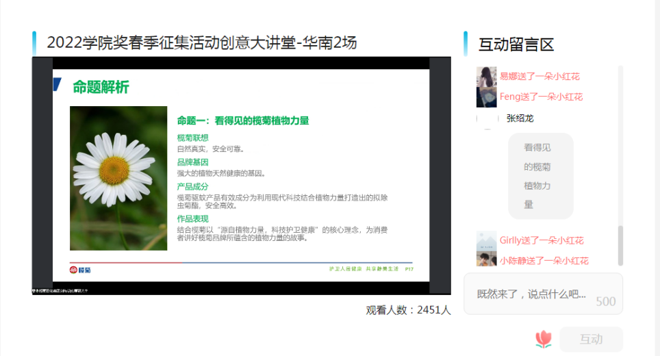Click the livestream title '2022学院奖春季征集活动创意大讲堂-华南2场'

click(201, 42)
